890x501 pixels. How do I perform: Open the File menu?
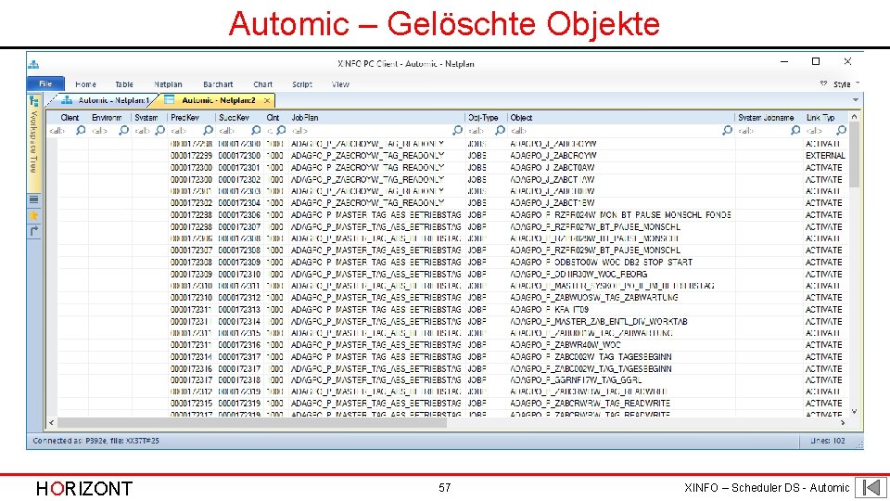46,83
